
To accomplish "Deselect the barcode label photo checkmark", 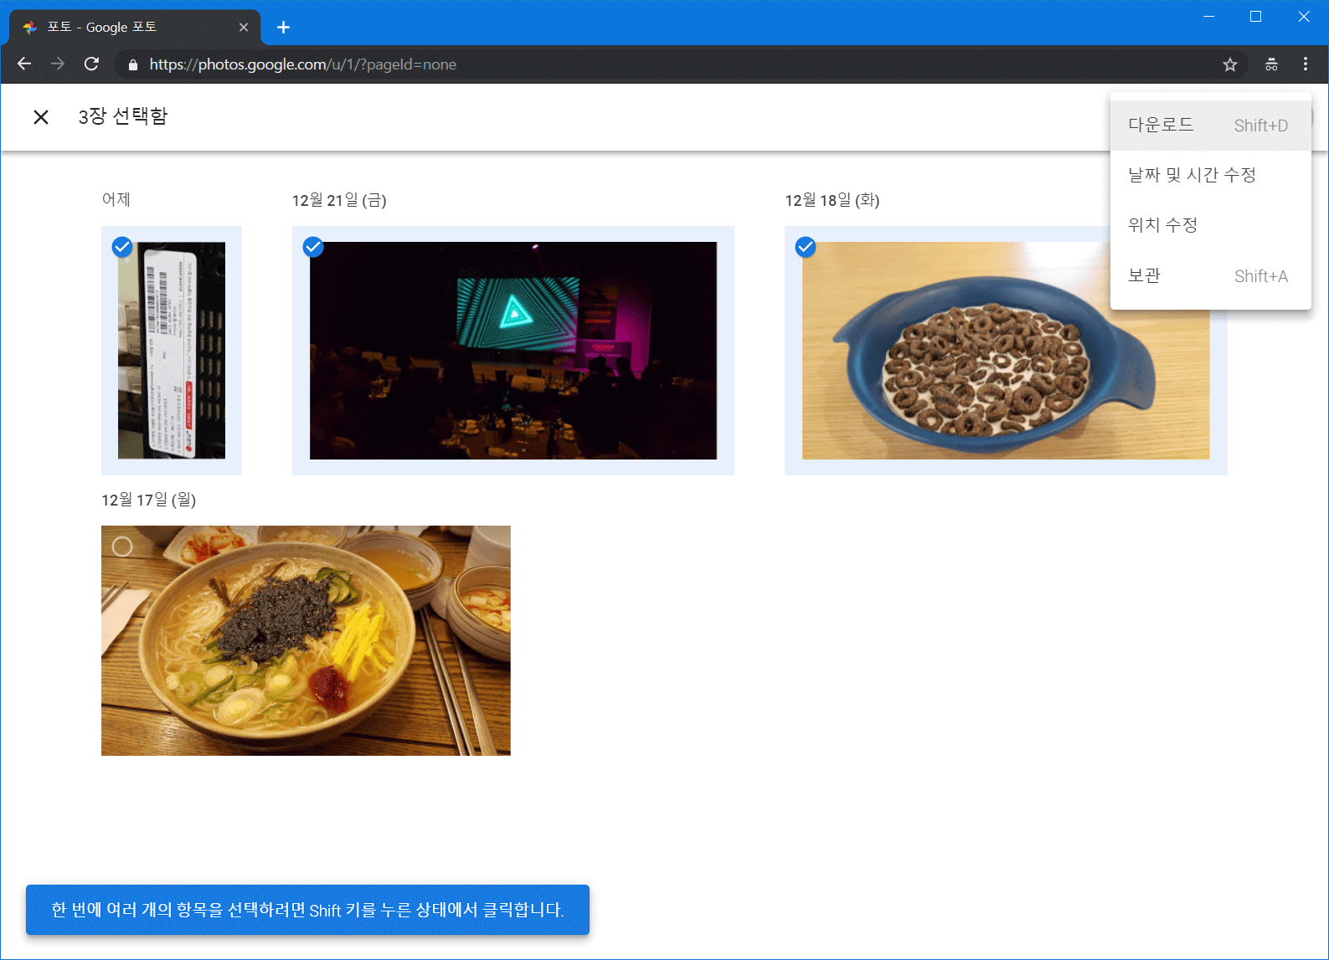I will [x=122, y=247].
